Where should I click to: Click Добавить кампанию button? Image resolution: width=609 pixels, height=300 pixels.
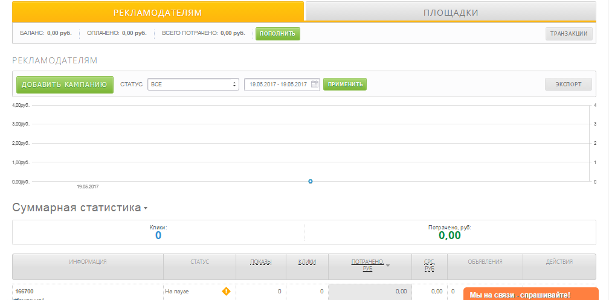tap(65, 85)
